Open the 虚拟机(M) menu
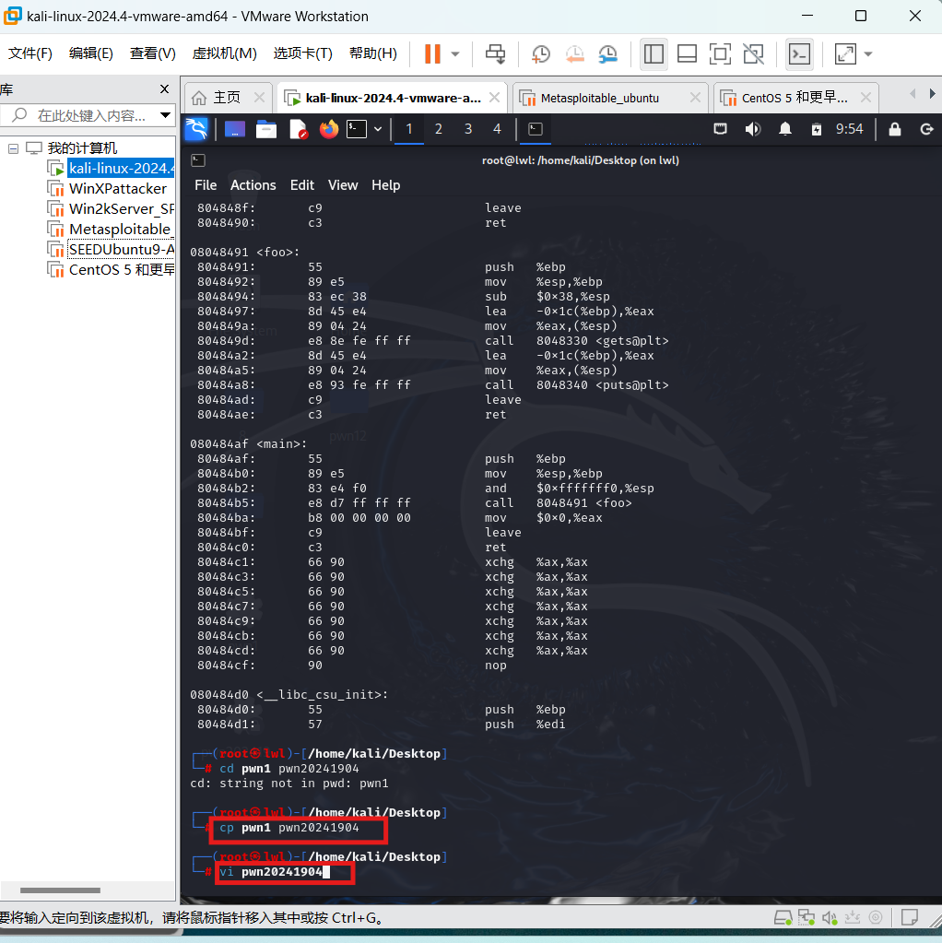 224,53
